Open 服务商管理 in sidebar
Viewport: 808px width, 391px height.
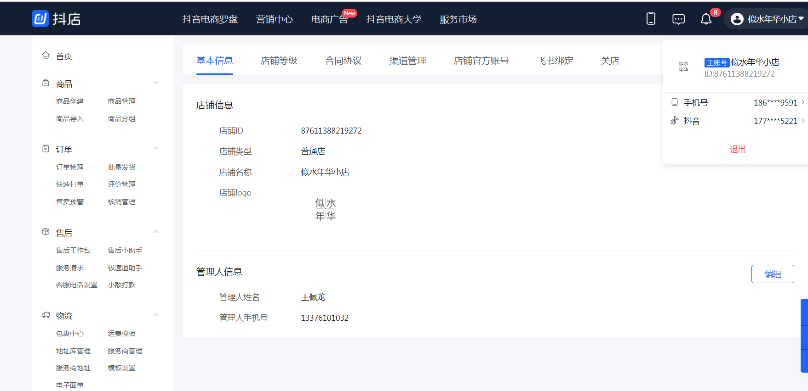click(125, 351)
